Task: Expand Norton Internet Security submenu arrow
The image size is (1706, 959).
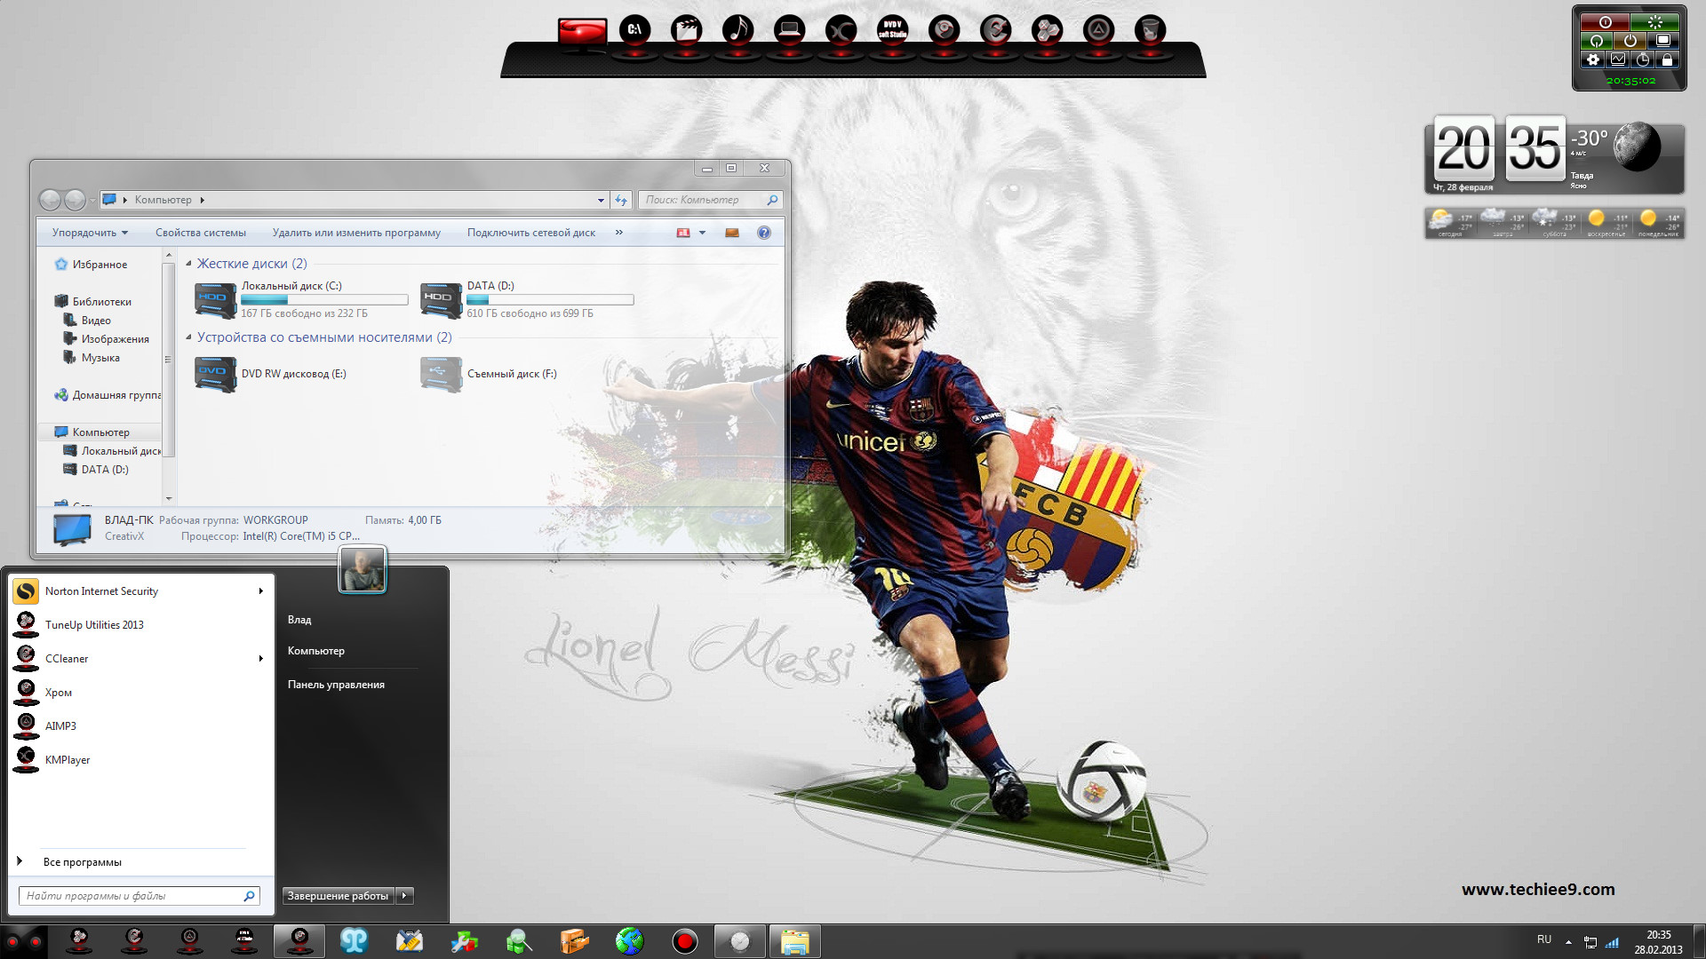Action: tap(260, 591)
